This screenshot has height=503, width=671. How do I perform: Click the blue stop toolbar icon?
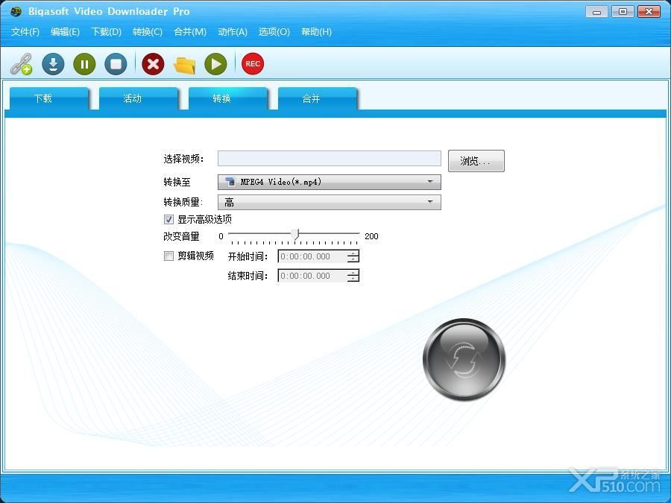(116, 64)
